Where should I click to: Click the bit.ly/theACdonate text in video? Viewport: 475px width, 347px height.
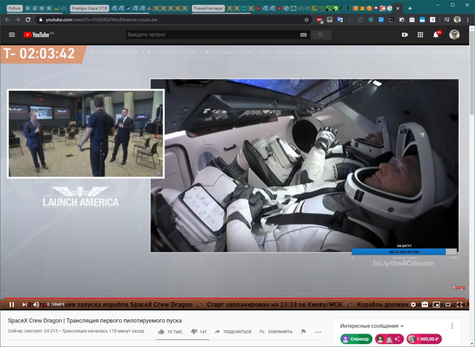click(403, 263)
